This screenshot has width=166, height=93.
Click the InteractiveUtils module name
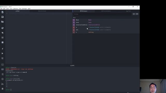[x=82, y=25]
